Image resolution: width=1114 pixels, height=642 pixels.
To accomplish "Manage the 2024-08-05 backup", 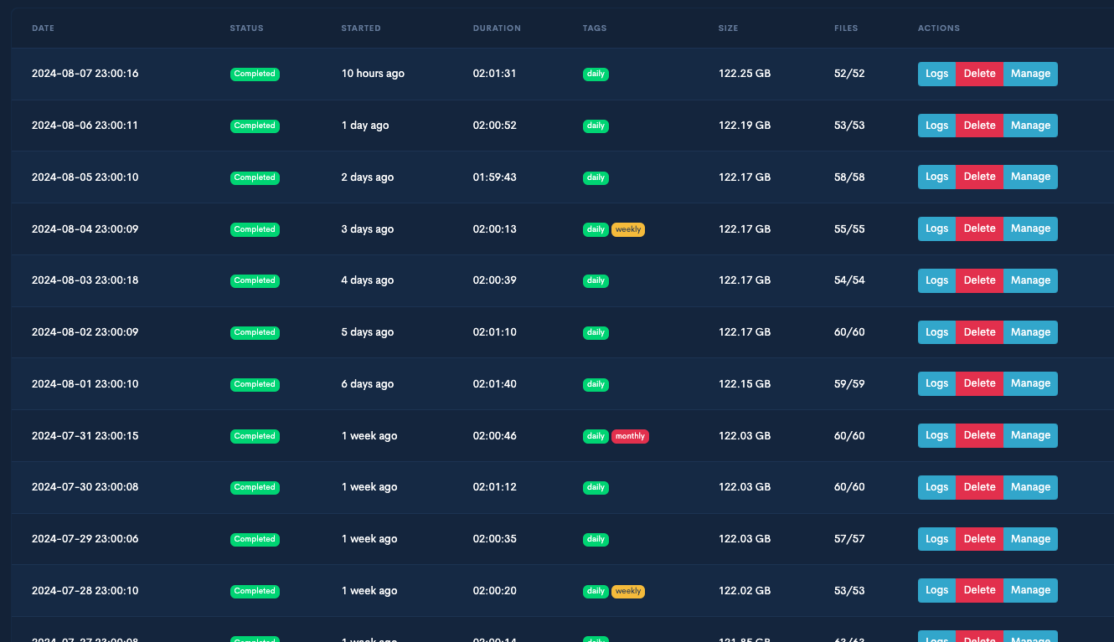I will (1030, 177).
